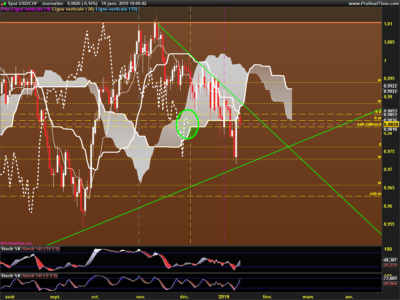
Task: Click the 73,805 stochastic value tag
Action: (x=390, y=278)
